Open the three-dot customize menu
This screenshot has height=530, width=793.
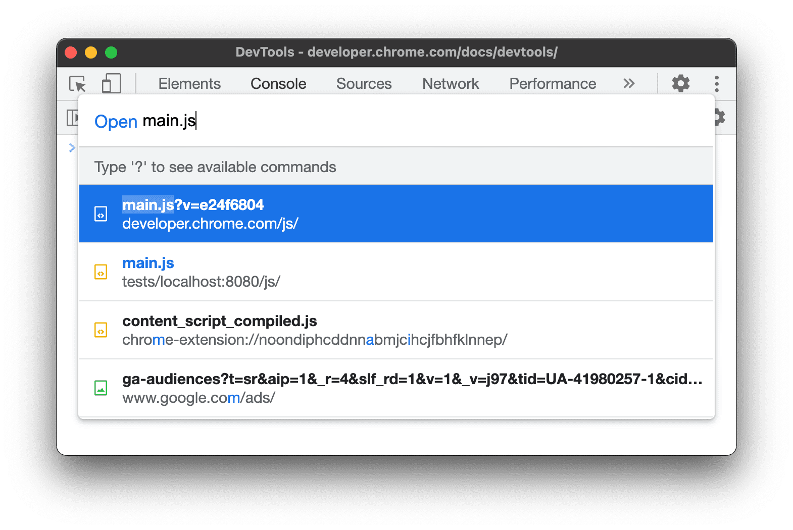click(x=716, y=83)
